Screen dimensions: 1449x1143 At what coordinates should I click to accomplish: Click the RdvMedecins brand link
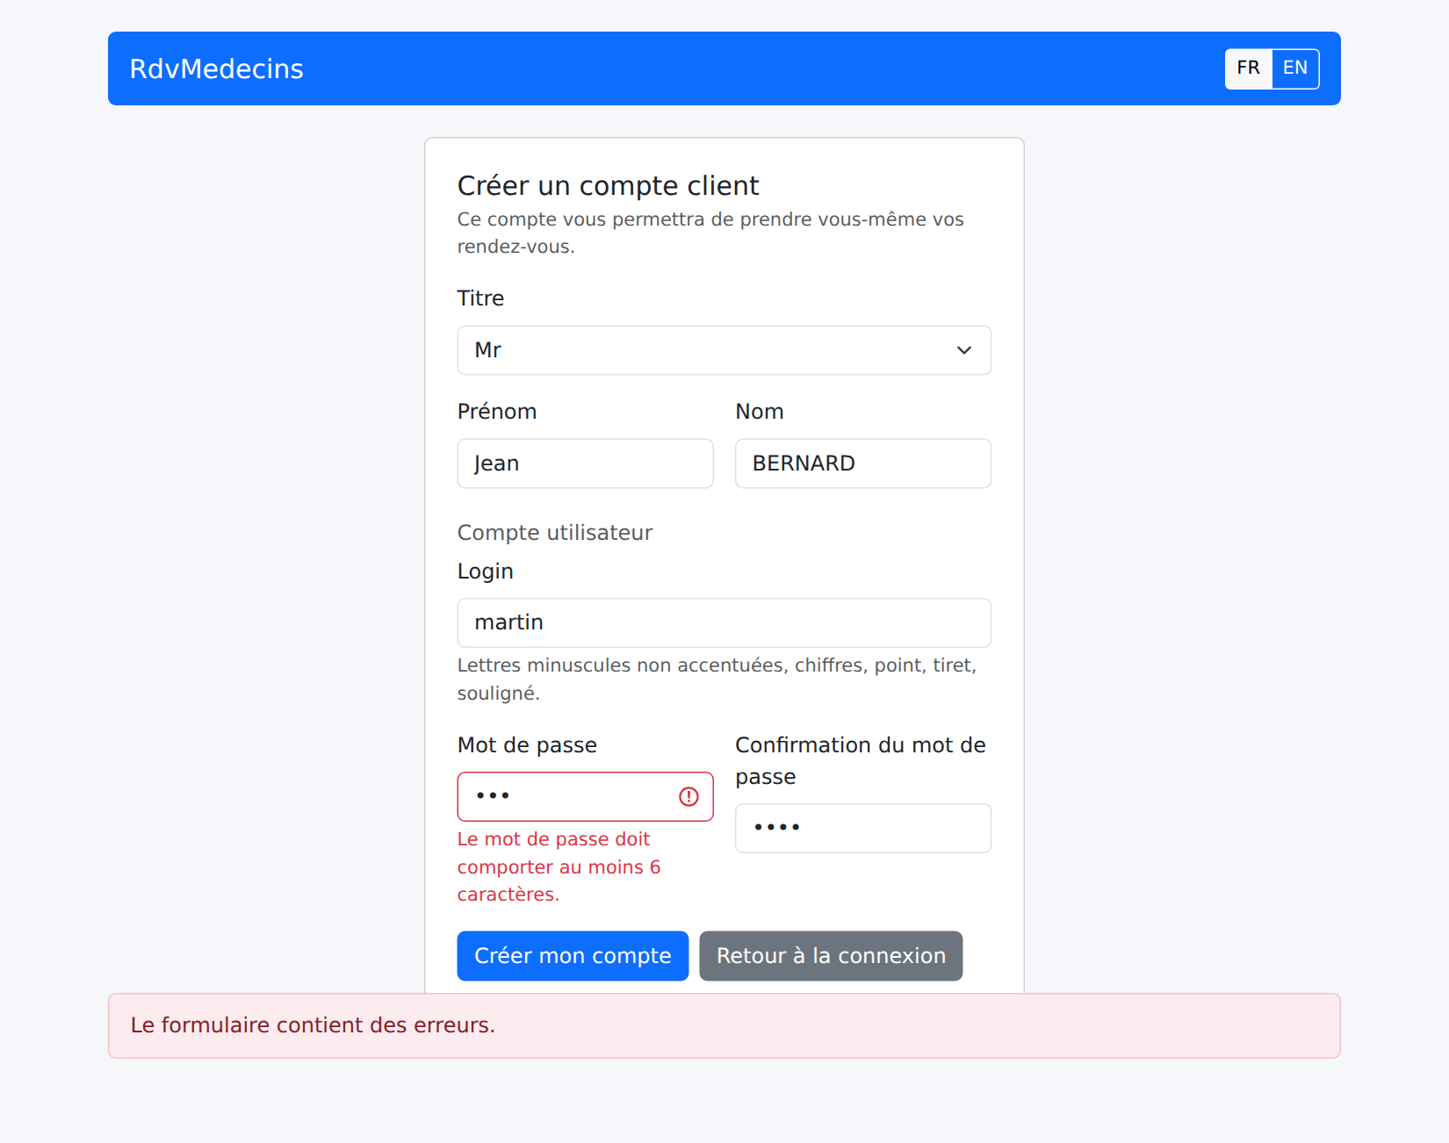tap(216, 68)
